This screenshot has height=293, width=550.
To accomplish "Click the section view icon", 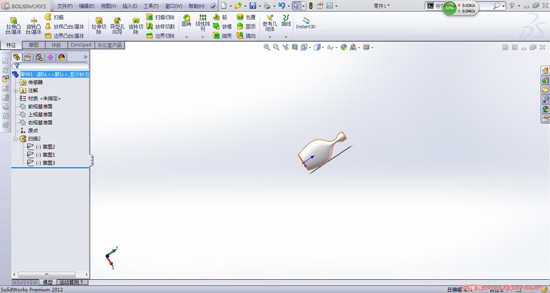I will click(295, 47).
